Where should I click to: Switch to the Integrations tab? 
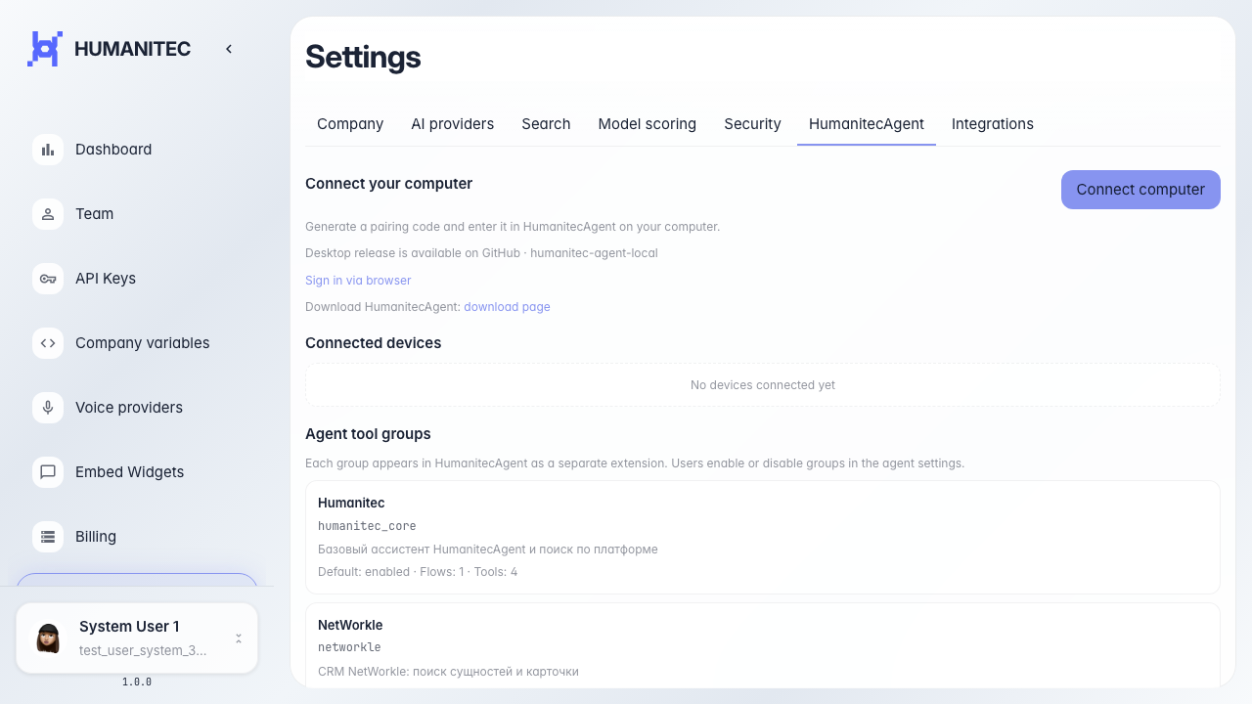(x=993, y=124)
